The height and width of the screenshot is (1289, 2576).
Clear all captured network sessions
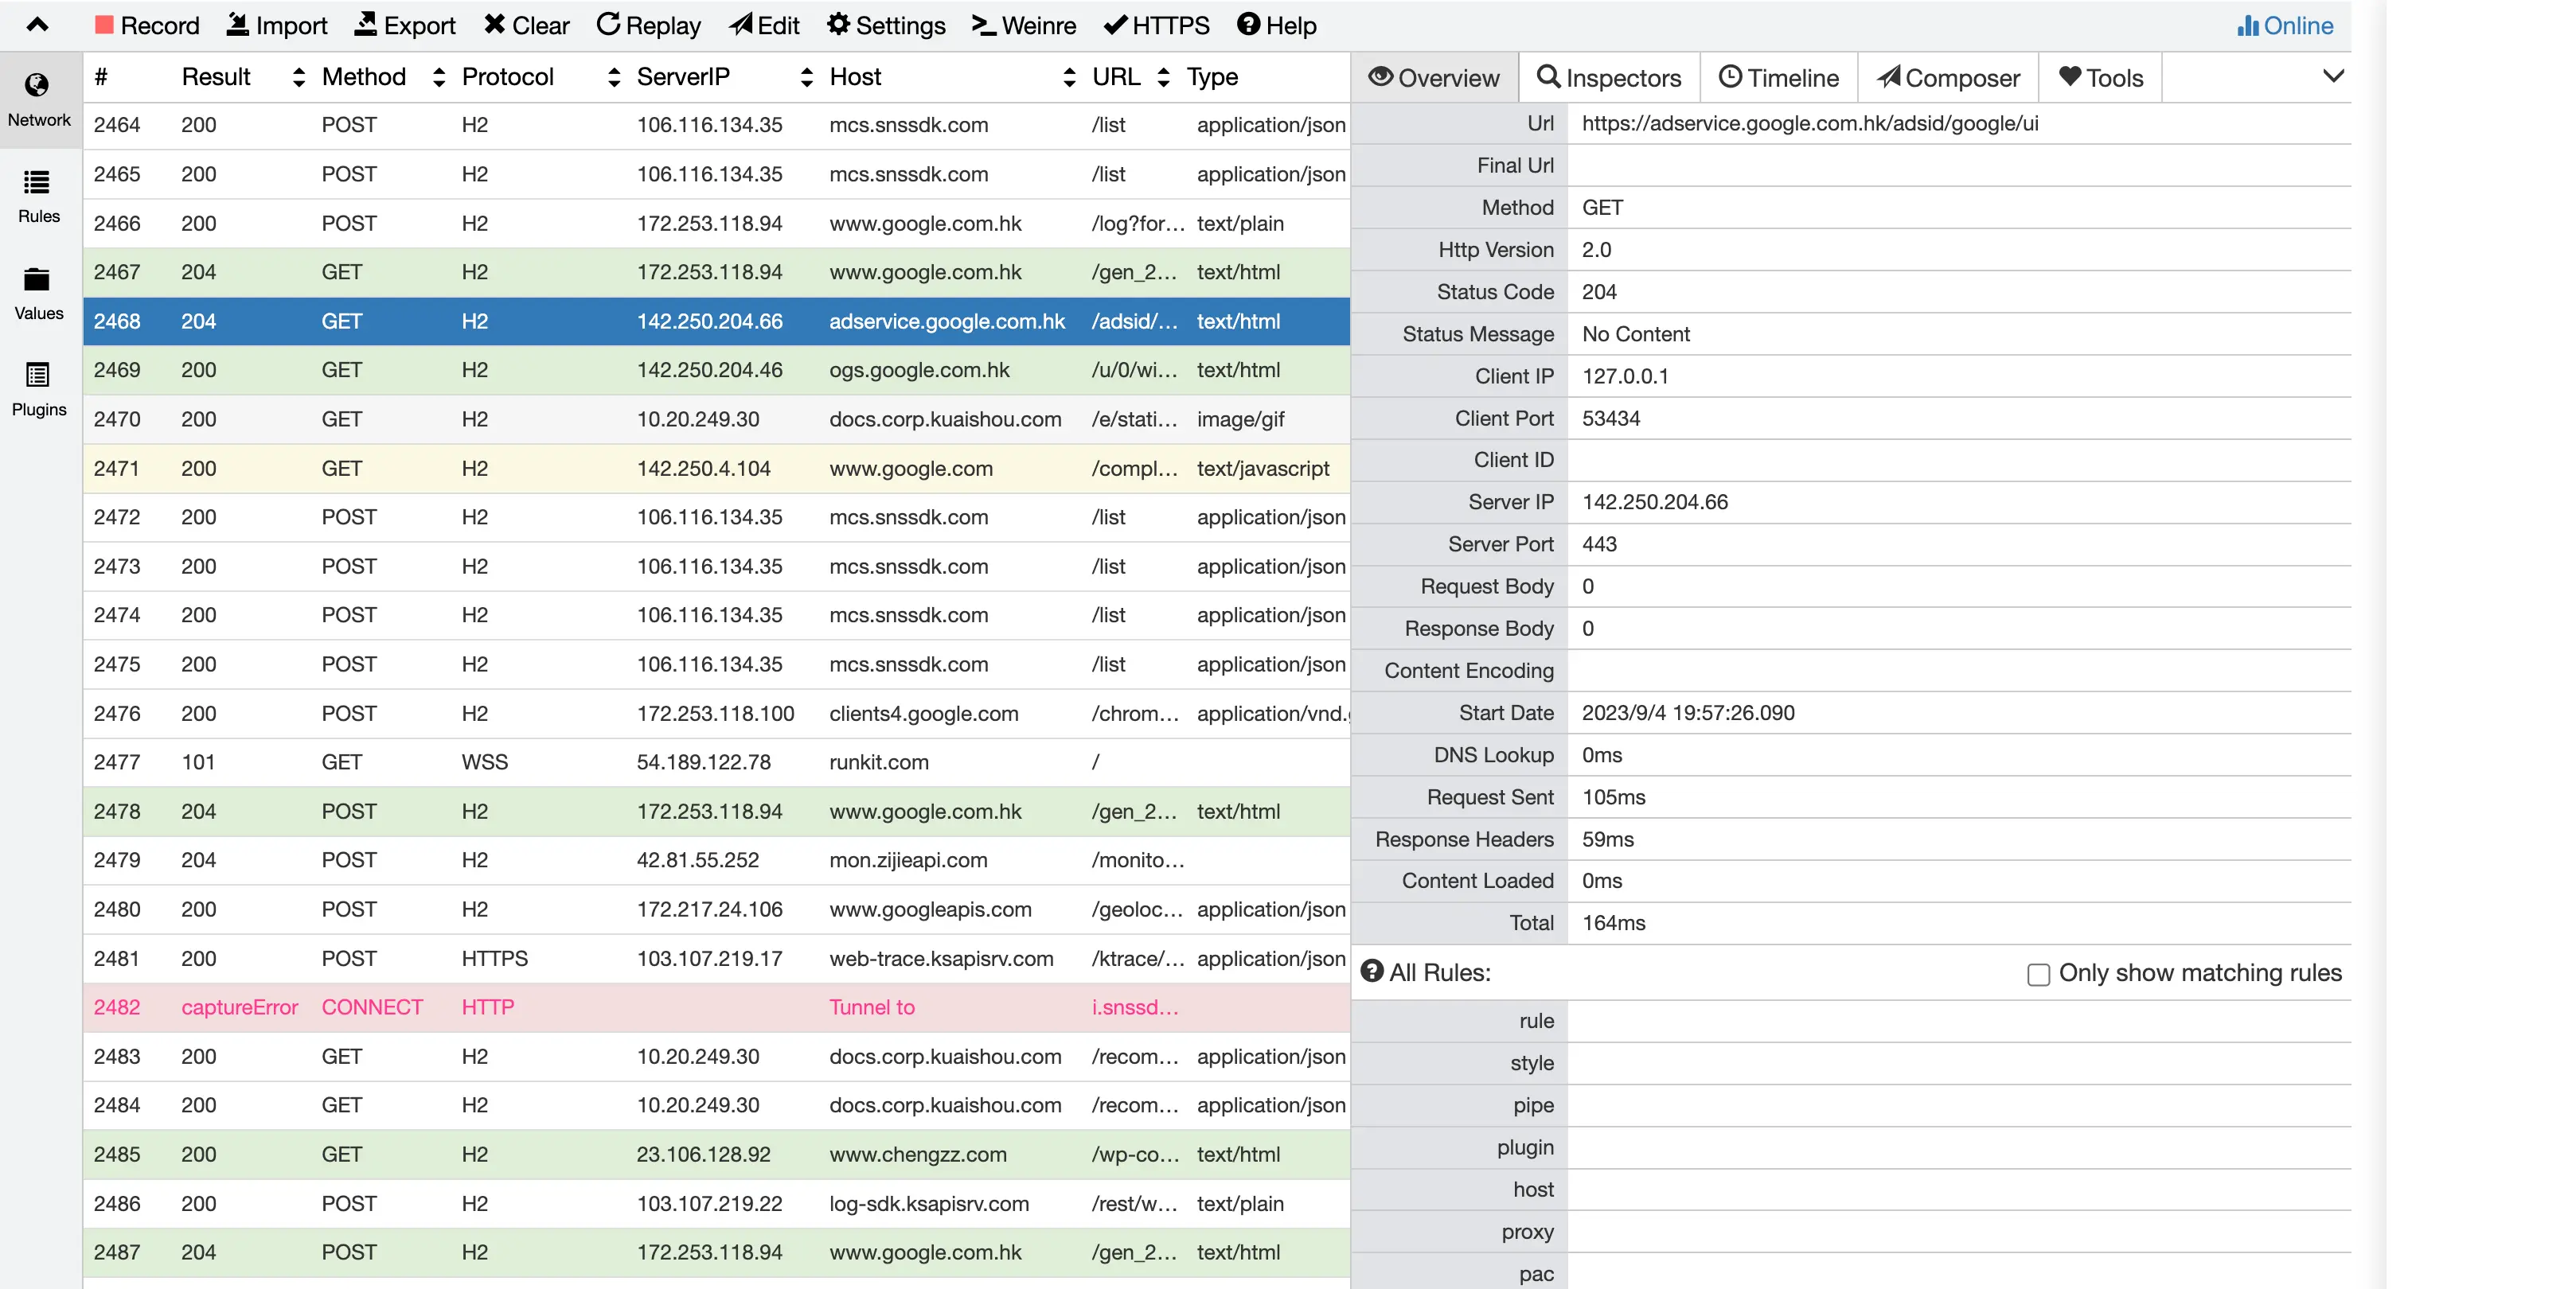point(526,25)
